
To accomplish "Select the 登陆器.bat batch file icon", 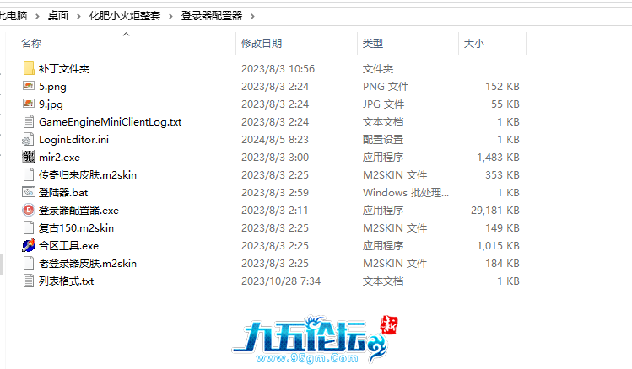I will pos(29,192).
